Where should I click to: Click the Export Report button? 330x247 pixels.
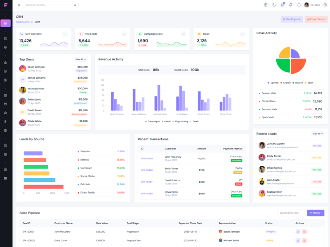pyautogui.click(x=316, y=19)
